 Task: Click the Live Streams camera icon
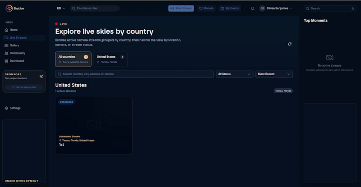click(x=6, y=38)
